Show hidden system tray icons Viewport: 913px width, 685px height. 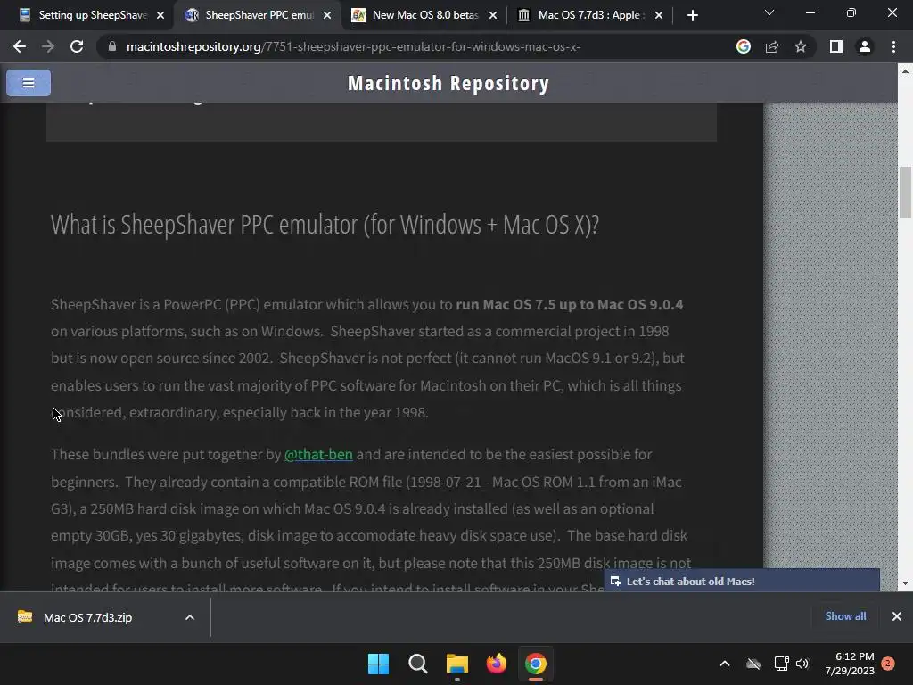(725, 664)
